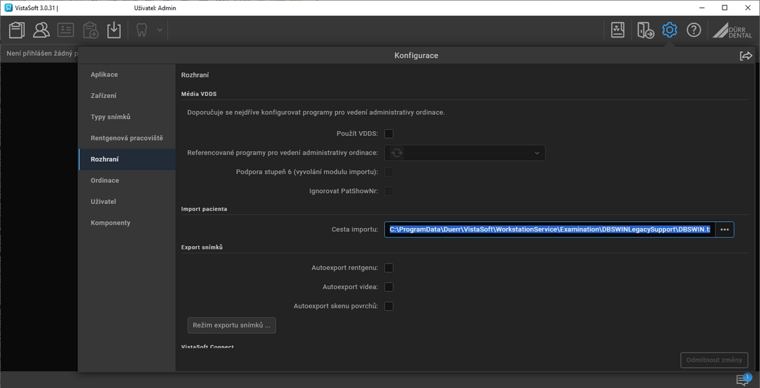Viewport: 760px width, 388px height.
Task: Toggle Ignorovat PatShowNr checkbox
Action: click(x=389, y=192)
